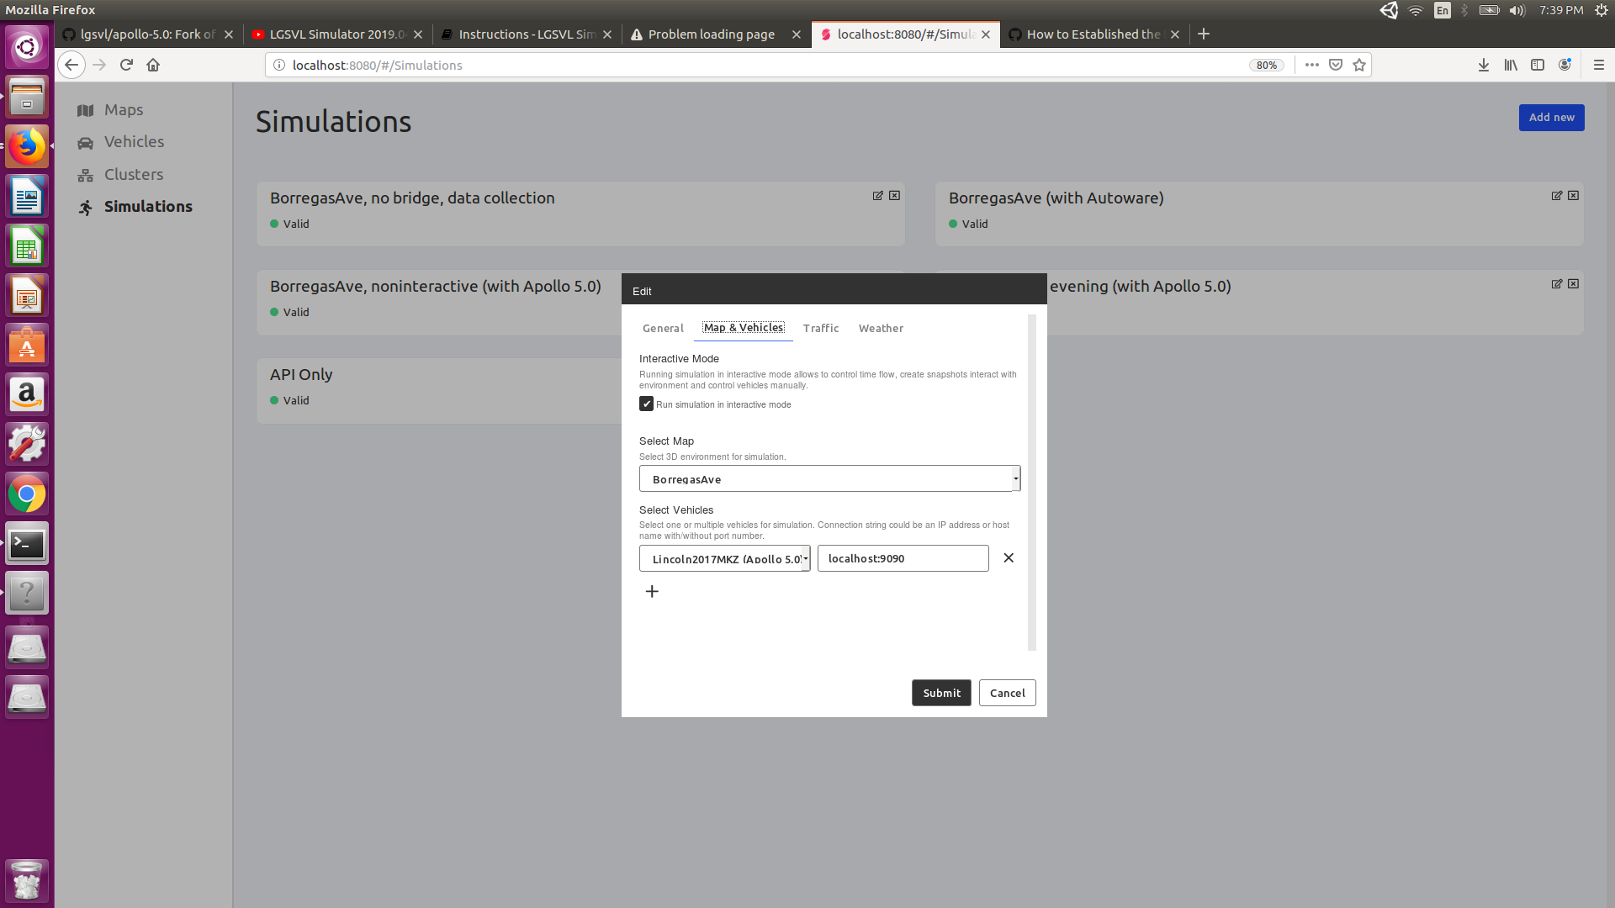Open the Select Map dropdown showing BorregasAve
This screenshot has width=1615, height=908.
point(829,478)
